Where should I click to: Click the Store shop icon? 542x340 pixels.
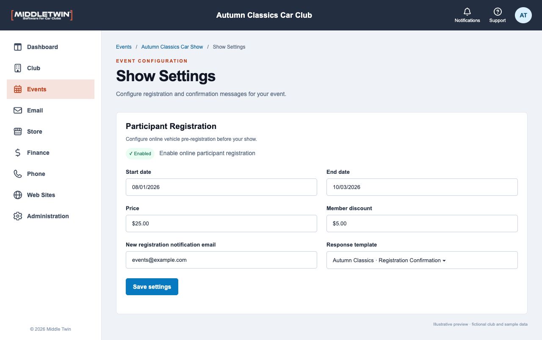coord(17,132)
